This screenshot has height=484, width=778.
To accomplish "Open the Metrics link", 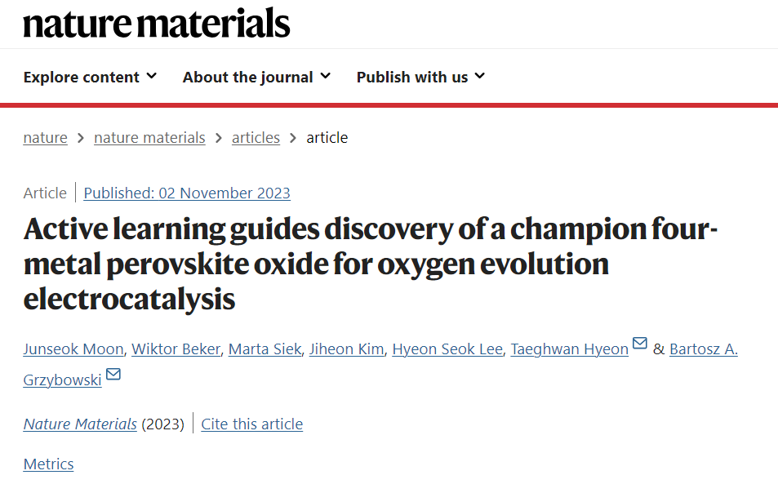I will tap(49, 464).
